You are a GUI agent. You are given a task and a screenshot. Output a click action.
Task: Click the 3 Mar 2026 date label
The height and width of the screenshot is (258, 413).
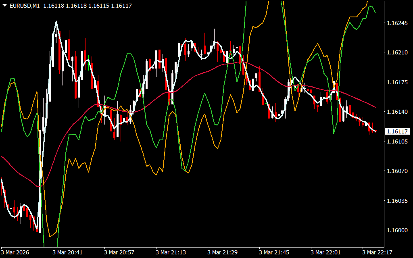coord(16,252)
